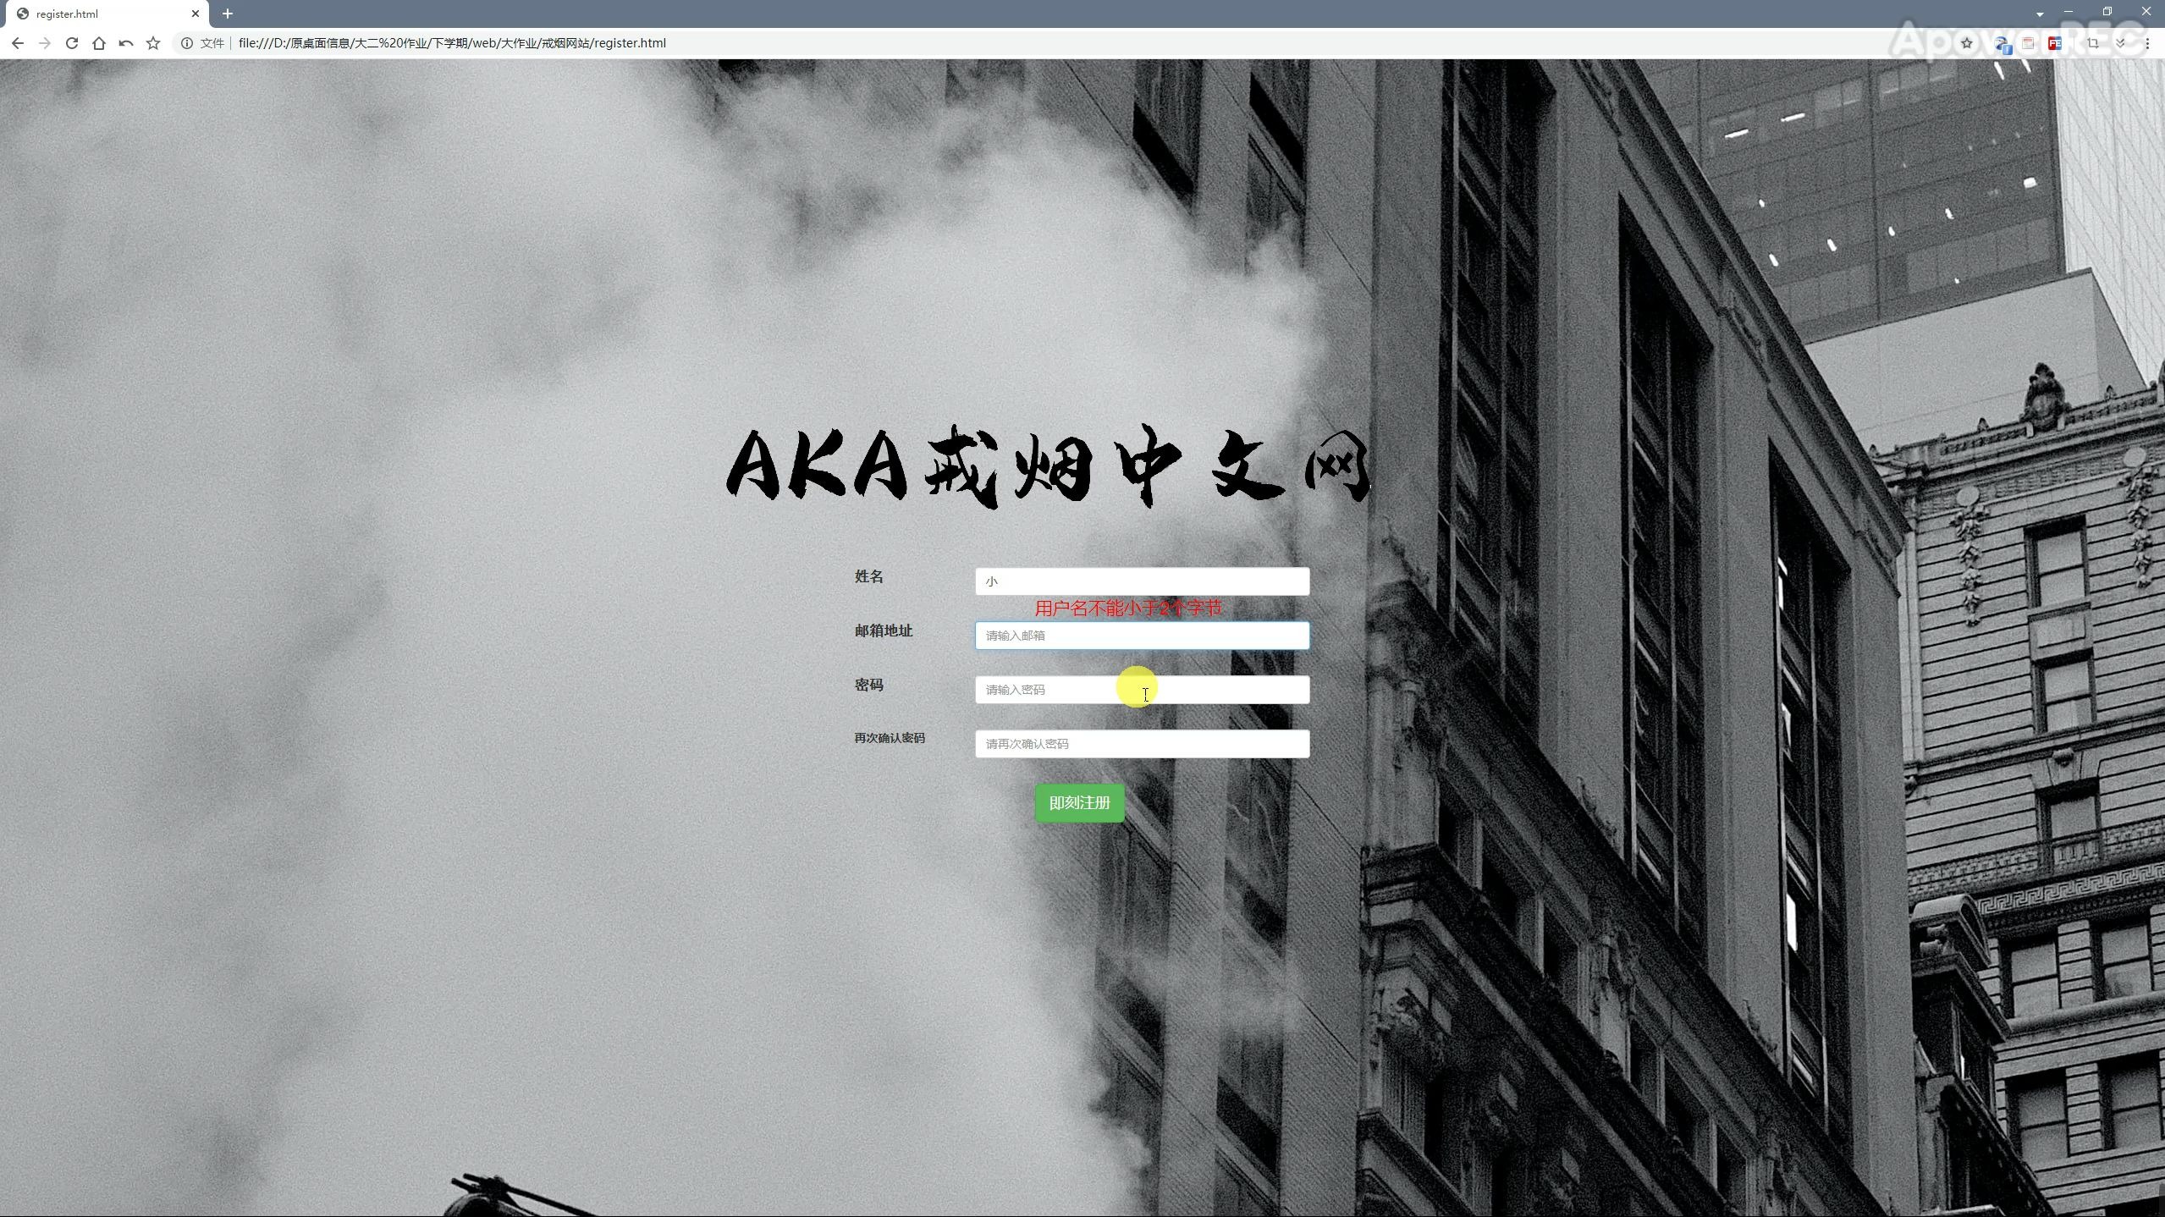Close the register.html tab
The image size is (2165, 1217).
coord(196,14)
